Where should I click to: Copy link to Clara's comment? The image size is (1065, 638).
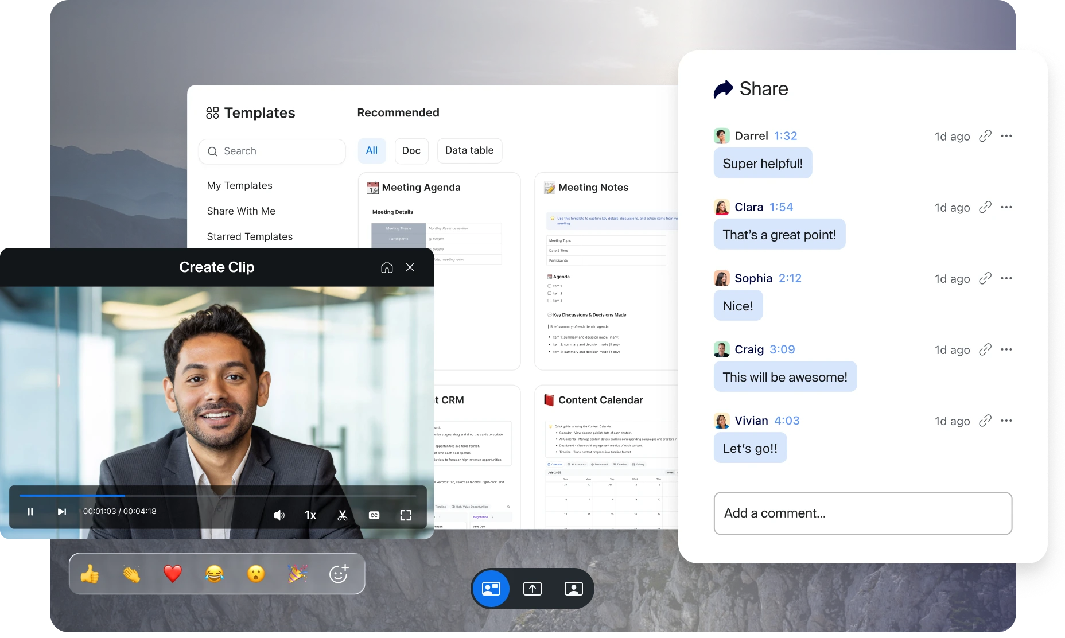click(985, 207)
